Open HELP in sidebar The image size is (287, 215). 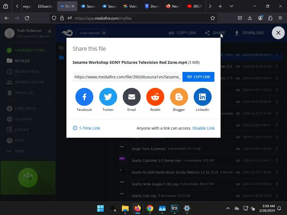[15, 141]
